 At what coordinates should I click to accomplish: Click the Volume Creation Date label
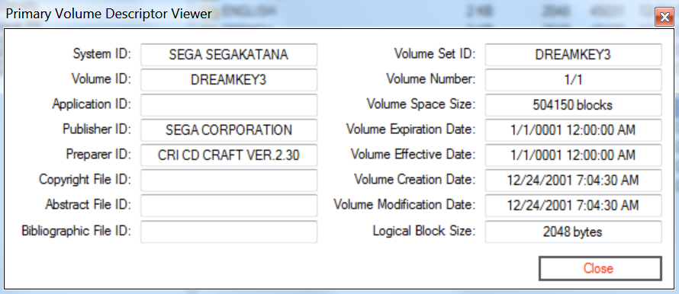tap(415, 180)
